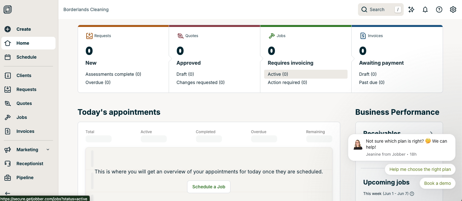Click the Jobs hammer icon in sidebar
462x201 pixels.
click(8, 117)
